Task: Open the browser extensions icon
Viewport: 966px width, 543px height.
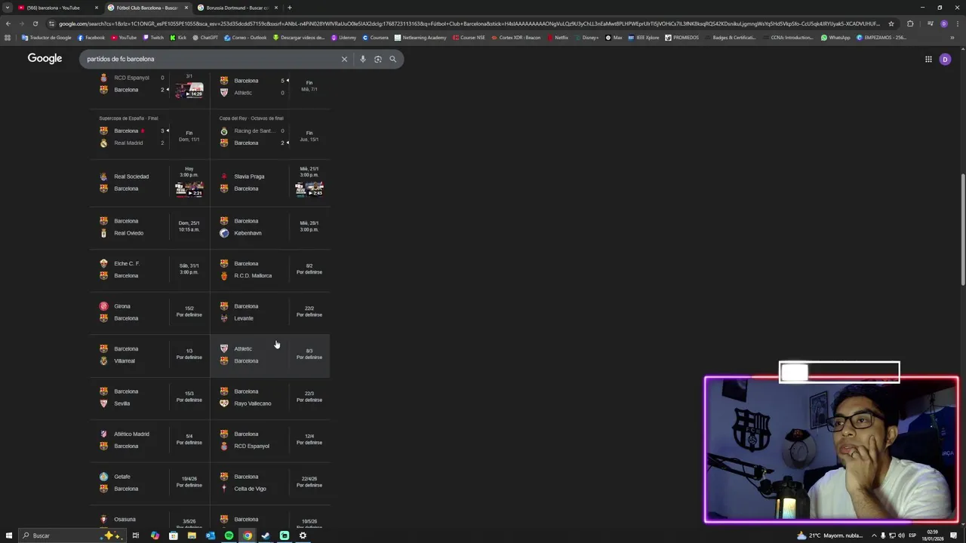Action: tap(910, 23)
